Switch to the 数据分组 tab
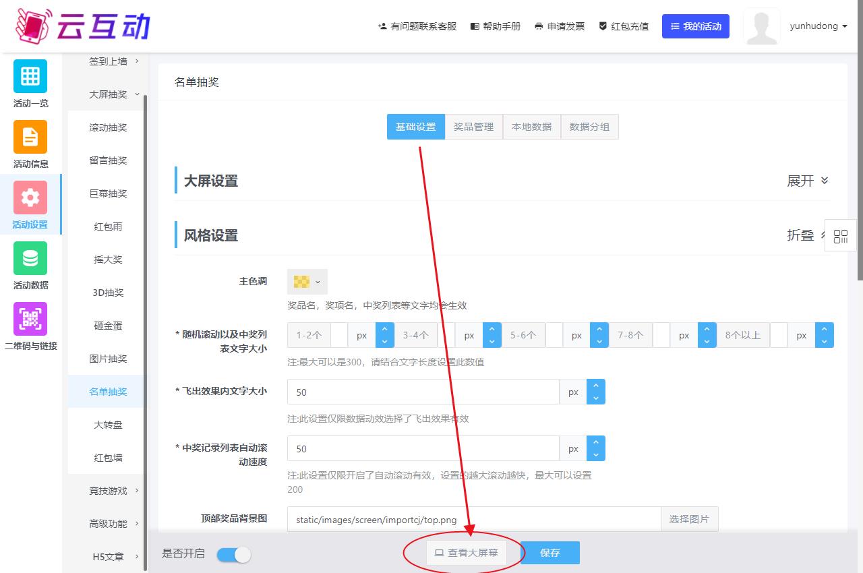The width and height of the screenshot is (863, 573). 589,127
